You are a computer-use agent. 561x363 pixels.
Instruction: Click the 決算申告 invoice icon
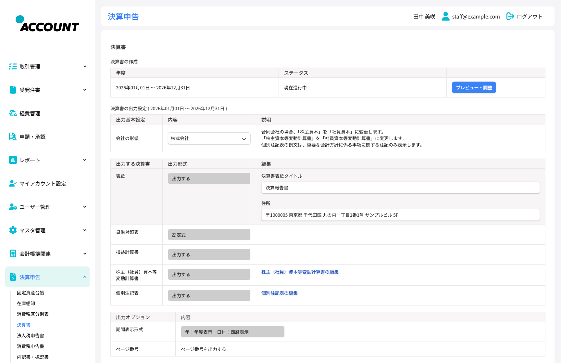click(13, 277)
